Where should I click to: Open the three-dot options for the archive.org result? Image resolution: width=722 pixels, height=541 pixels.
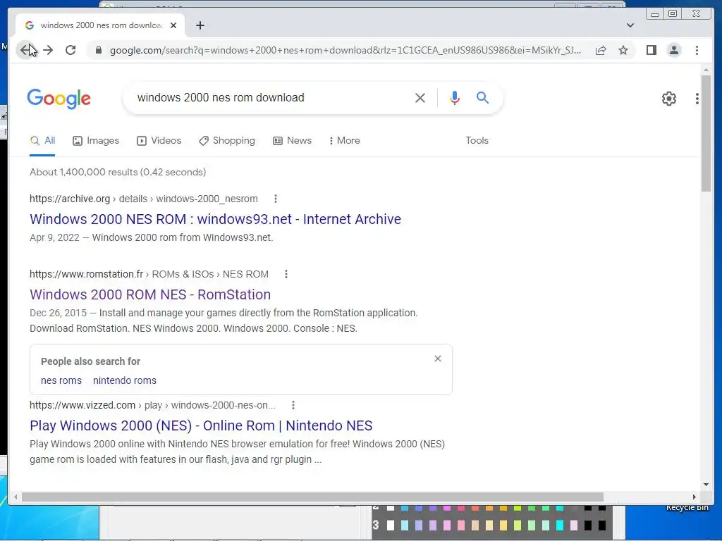coord(276,199)
